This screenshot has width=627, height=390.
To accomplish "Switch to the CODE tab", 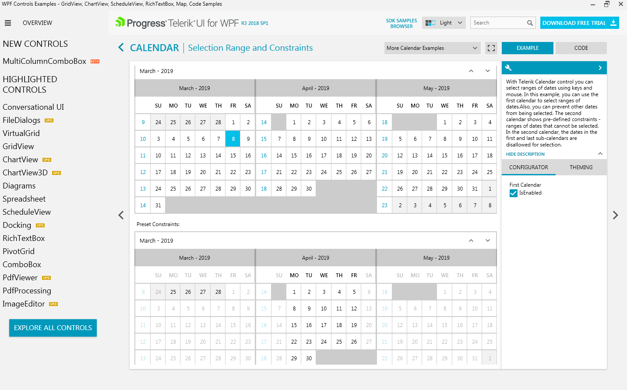I will pyautogui.click(x=581, y=48).
